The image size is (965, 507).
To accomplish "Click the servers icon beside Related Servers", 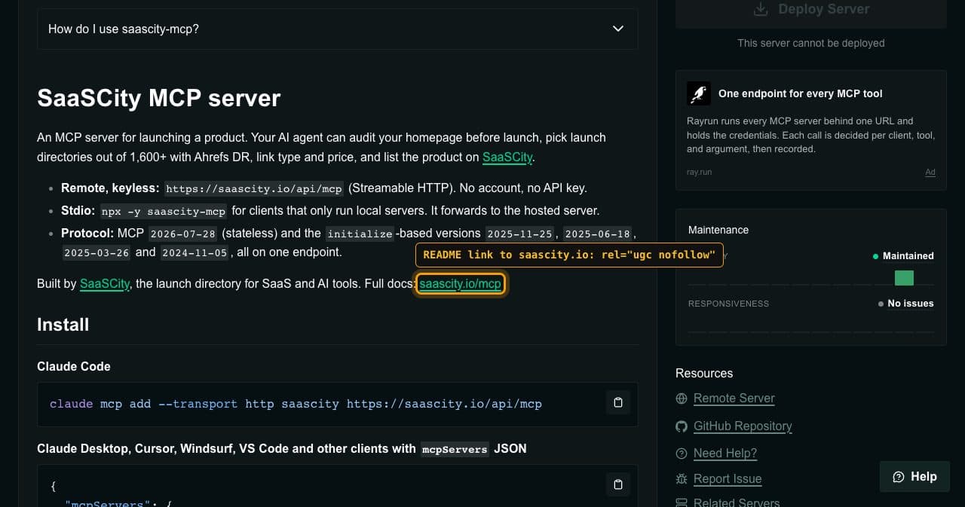I will (x=682, y=502).
